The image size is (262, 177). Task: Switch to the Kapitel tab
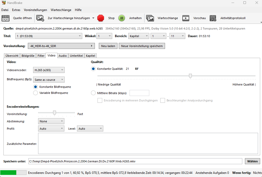point(90,56)
